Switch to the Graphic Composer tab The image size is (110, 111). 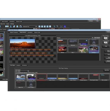pos(14,32)
